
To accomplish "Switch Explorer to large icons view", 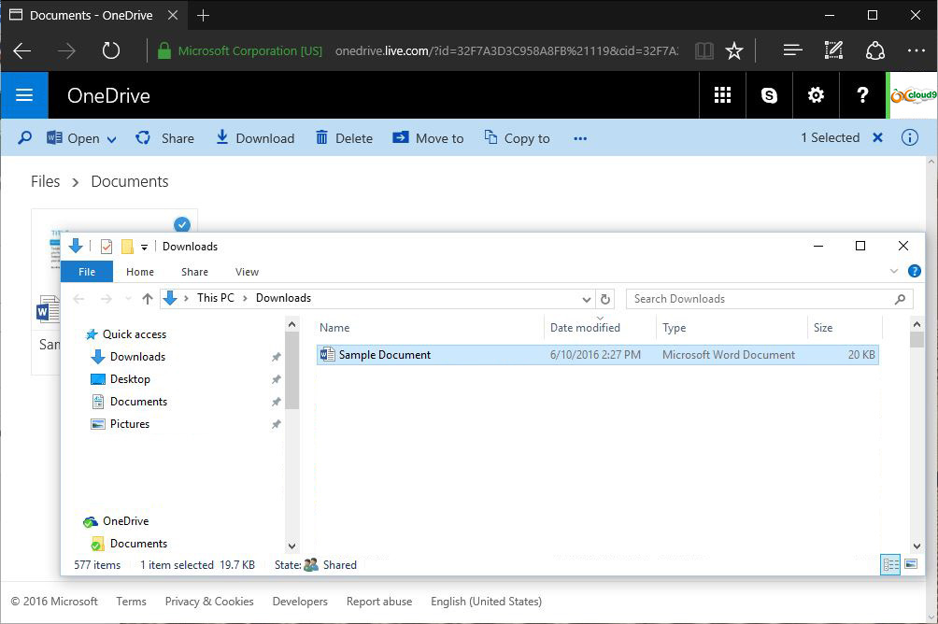I will point(911,565).
